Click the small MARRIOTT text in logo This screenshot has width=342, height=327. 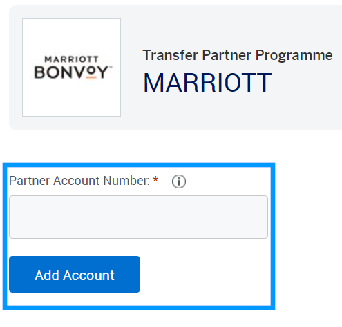coord(71,59)
